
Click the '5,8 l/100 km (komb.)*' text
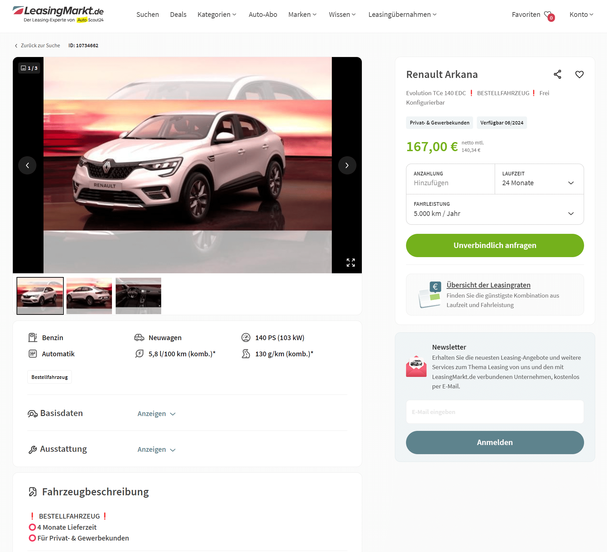click(182, 354)
